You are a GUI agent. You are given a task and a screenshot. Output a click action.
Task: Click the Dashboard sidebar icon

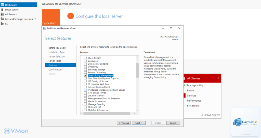pyautogui.click(x=2, y=5)
